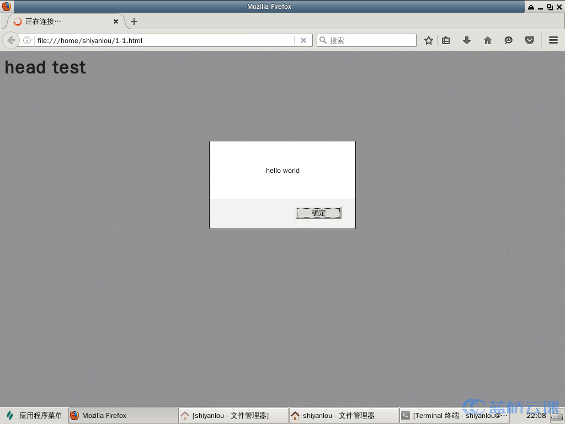565x424 pixels.
Task: Click the address bar showing file:///home/shiyanlou/1-1.html
Action: coord(164,40)
